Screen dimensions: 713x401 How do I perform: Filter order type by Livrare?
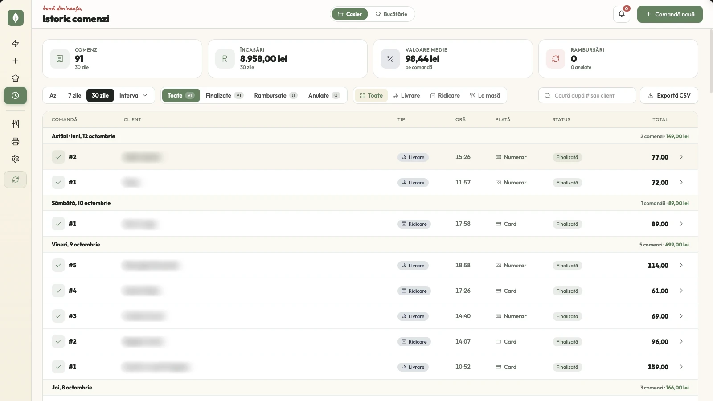point(406,95)
